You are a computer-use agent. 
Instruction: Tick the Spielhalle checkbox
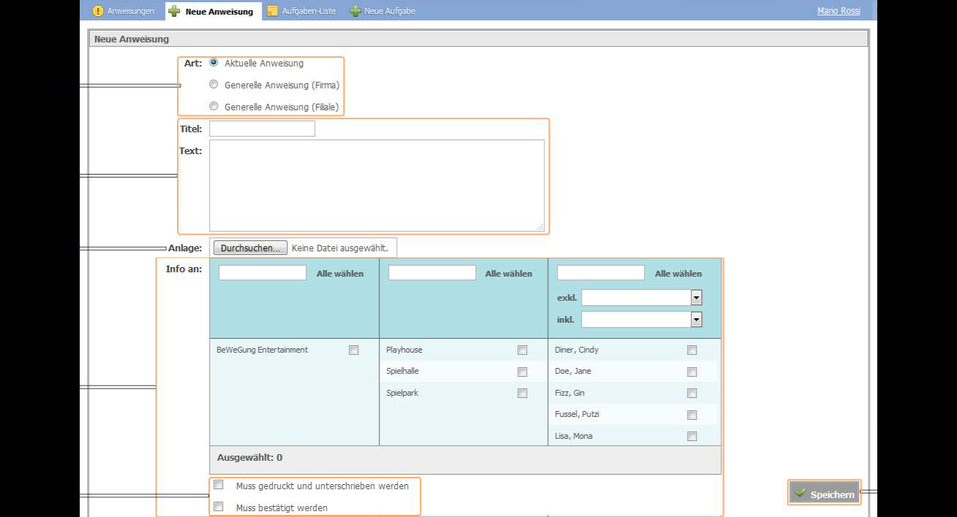[522, 372]
